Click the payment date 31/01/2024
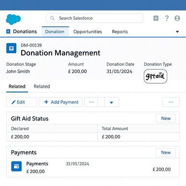The image size is (186, 186). [78, 164]
